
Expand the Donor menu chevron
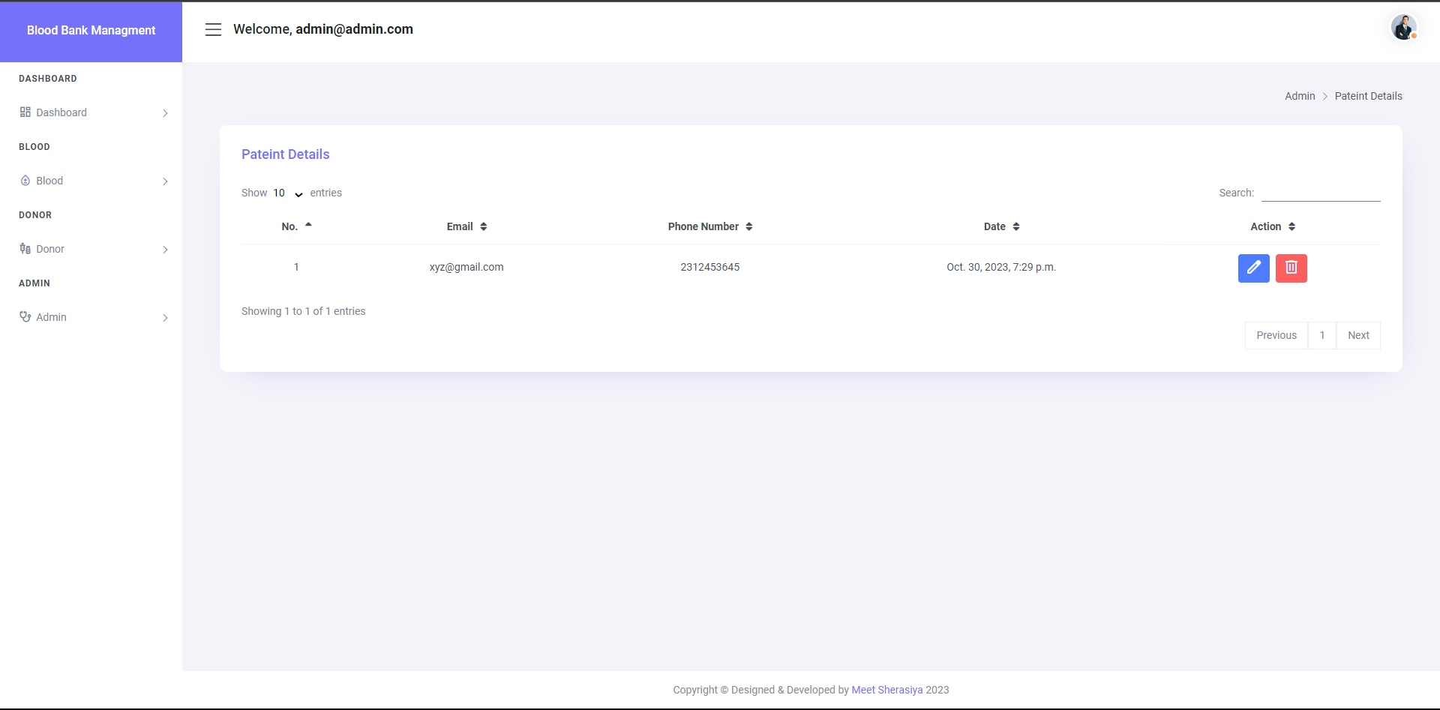point(165,250)
